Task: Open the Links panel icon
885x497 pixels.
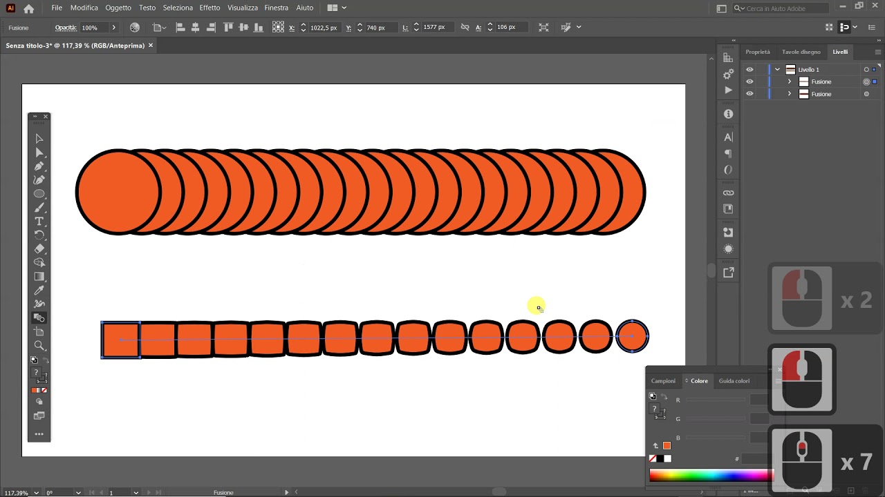Action: [x=728, y=193]
